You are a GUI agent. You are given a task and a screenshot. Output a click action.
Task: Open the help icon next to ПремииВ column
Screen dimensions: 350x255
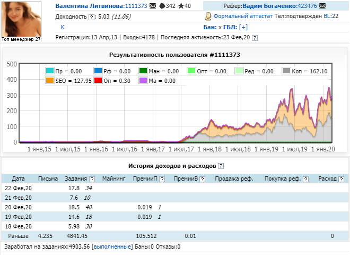pyautogui.click(x=202, y=179)
